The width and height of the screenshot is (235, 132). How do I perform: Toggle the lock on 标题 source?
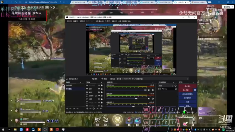[x=102, y=99]
